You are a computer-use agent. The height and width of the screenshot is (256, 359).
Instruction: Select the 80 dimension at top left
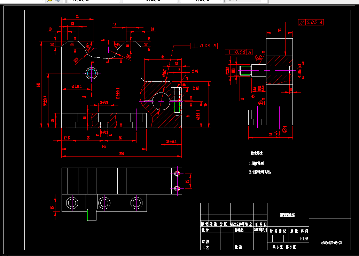click(x=78, y=16)
